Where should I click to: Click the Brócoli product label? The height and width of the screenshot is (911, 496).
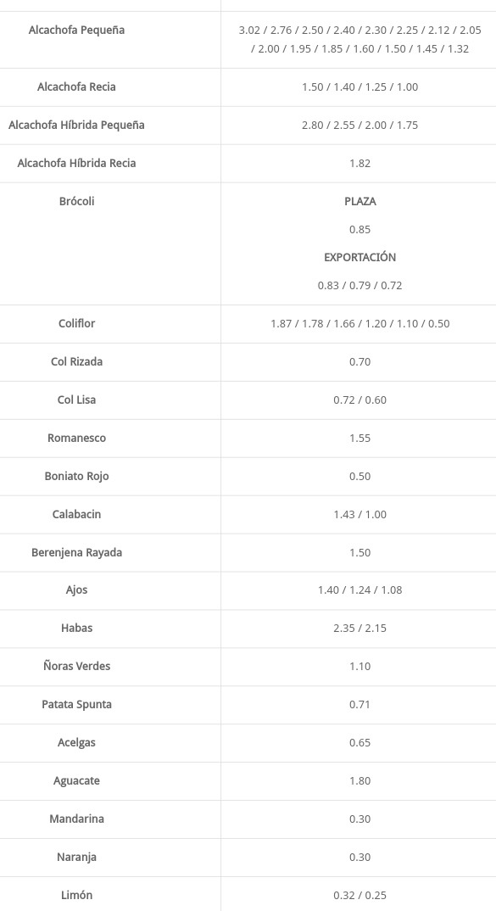tap(76, 202)
